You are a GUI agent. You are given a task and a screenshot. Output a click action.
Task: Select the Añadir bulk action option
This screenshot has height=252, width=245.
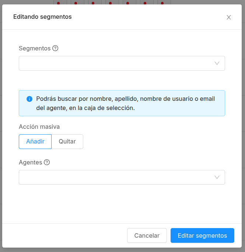point(35,142)
